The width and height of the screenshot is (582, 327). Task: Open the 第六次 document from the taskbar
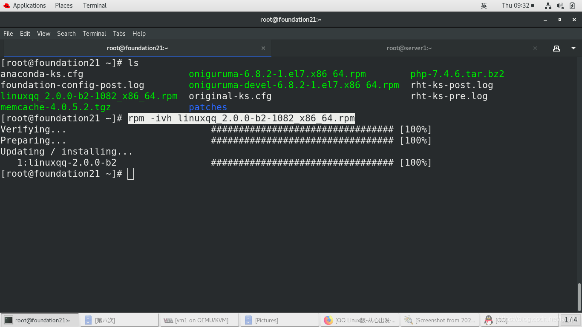click(x=119, y=320)
